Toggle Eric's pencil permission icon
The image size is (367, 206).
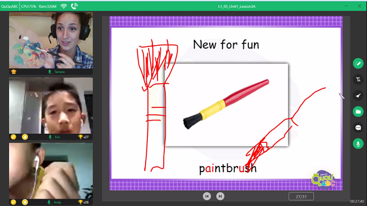(x=14, y=137)
